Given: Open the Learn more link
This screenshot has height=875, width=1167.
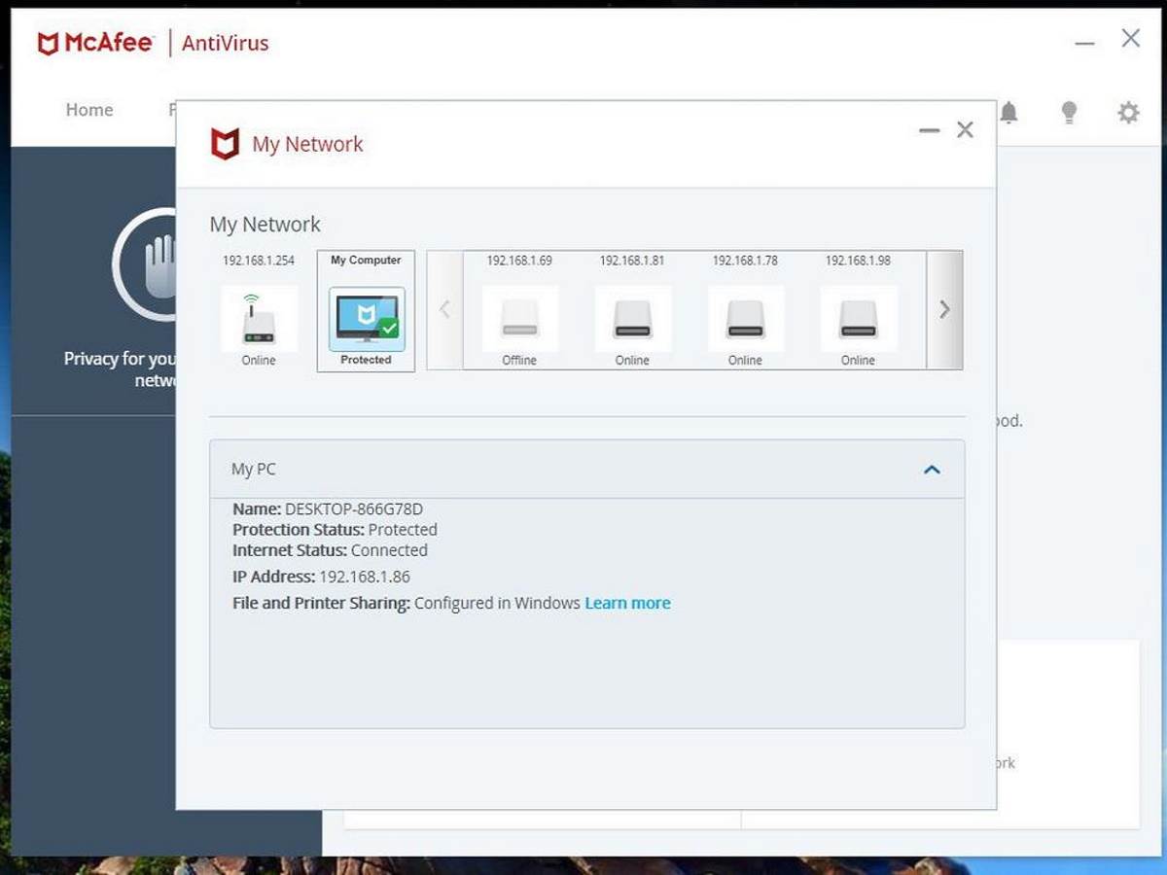Looking at the screenshot, I should click(627, 603).
